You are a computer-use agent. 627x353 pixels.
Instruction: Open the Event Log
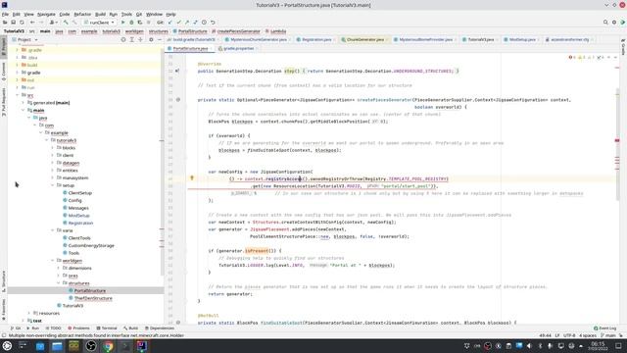click(605, 328)
